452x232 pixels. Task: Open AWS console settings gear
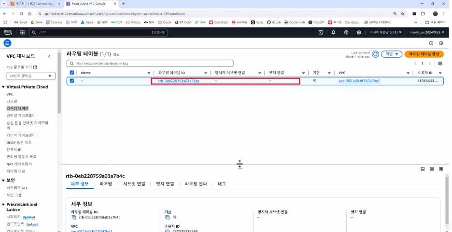(359, 32)
